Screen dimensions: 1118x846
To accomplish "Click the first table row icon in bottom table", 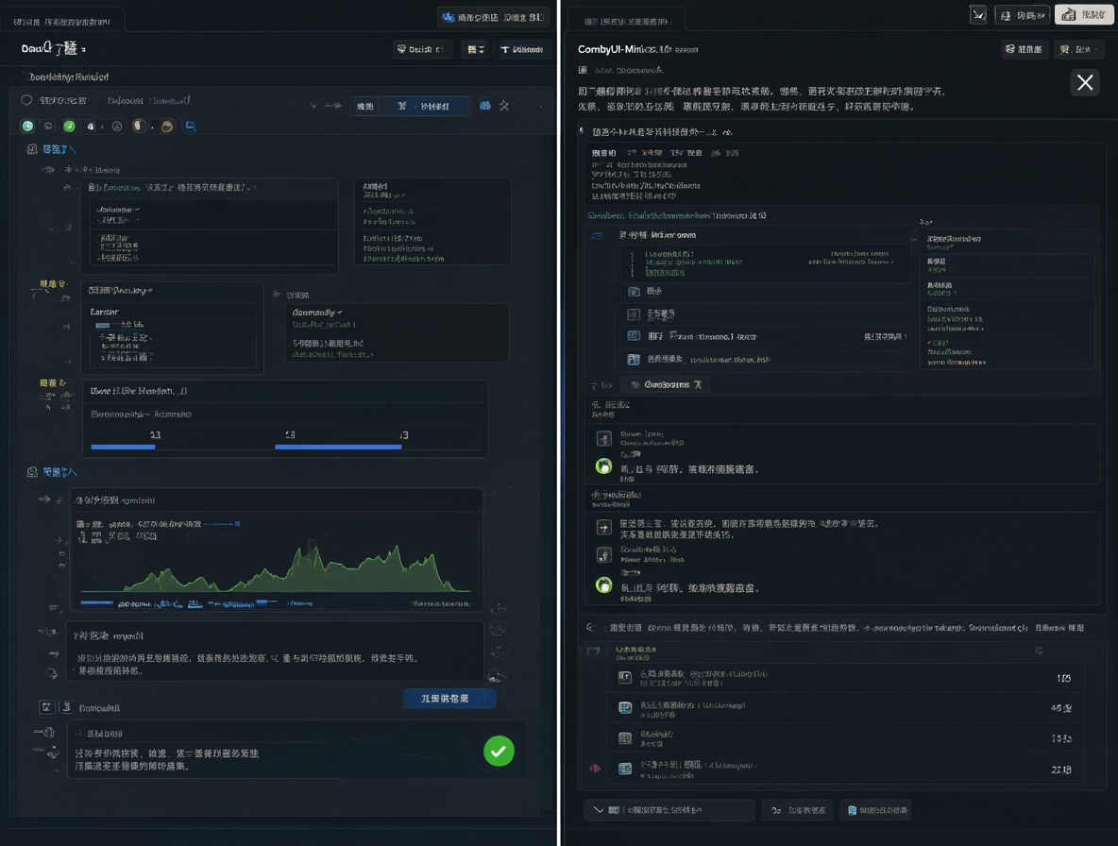I will 624,677.
